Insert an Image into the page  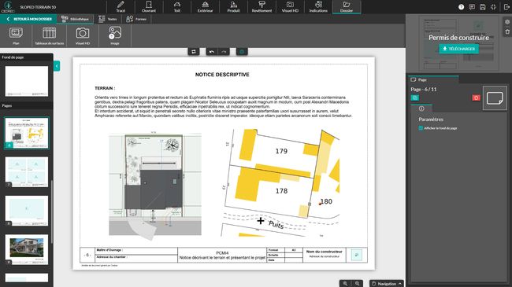click(115, 35)
